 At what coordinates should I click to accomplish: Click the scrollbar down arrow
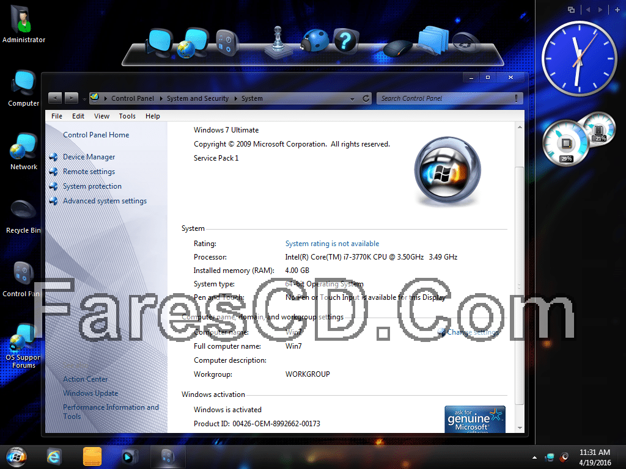pos(520,428)
